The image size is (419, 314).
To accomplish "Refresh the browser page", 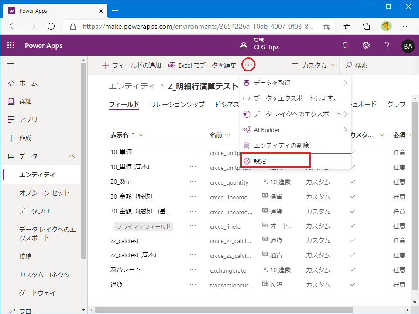I will click(51, 26).
